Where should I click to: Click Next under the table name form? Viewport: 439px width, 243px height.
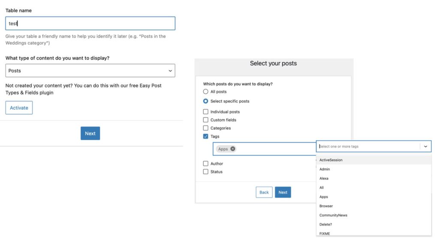pos(90,133)
